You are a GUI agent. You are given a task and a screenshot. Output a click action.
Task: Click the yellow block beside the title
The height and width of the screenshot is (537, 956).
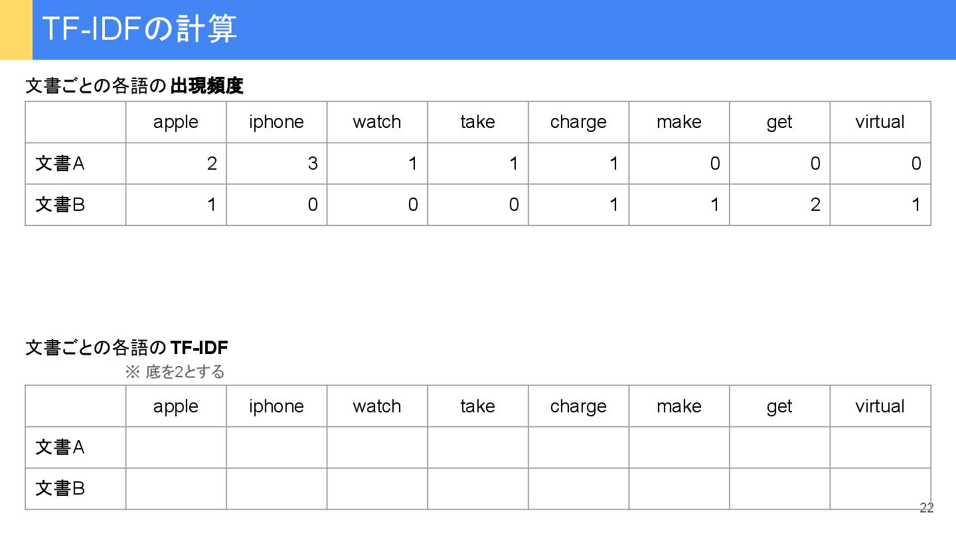coord(16,30)
